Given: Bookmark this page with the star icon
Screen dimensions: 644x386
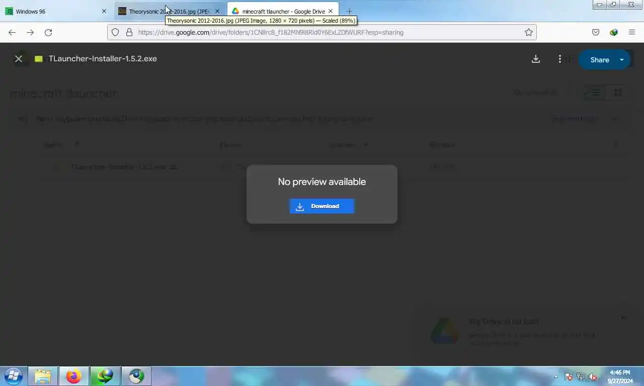Looking at the screenshot, I should (528, 32).
